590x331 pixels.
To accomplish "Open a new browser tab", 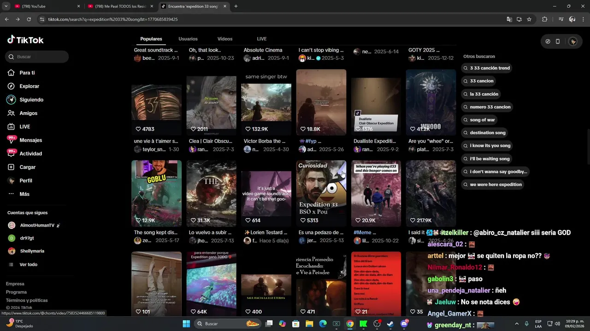I will click(x=236, y=6).
